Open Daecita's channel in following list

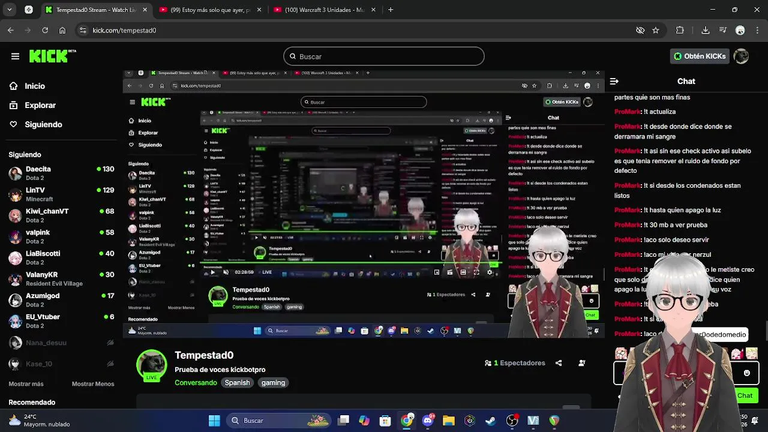pyautogui.click(x=61, y=173)
